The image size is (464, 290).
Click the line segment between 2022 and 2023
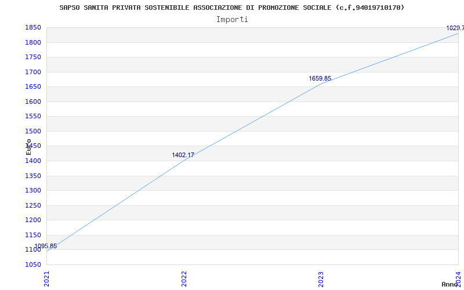tap(252, 122)
